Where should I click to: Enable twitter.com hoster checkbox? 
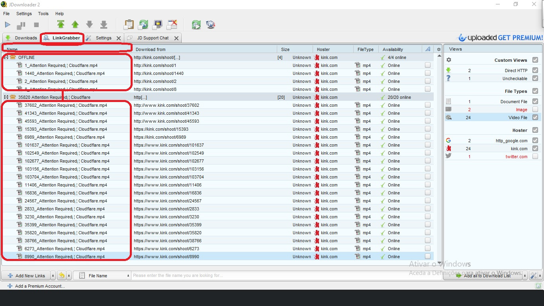coord(535,157)
